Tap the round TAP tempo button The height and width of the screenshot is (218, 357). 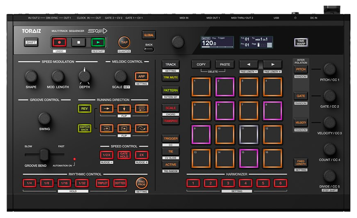coord(124,42)
